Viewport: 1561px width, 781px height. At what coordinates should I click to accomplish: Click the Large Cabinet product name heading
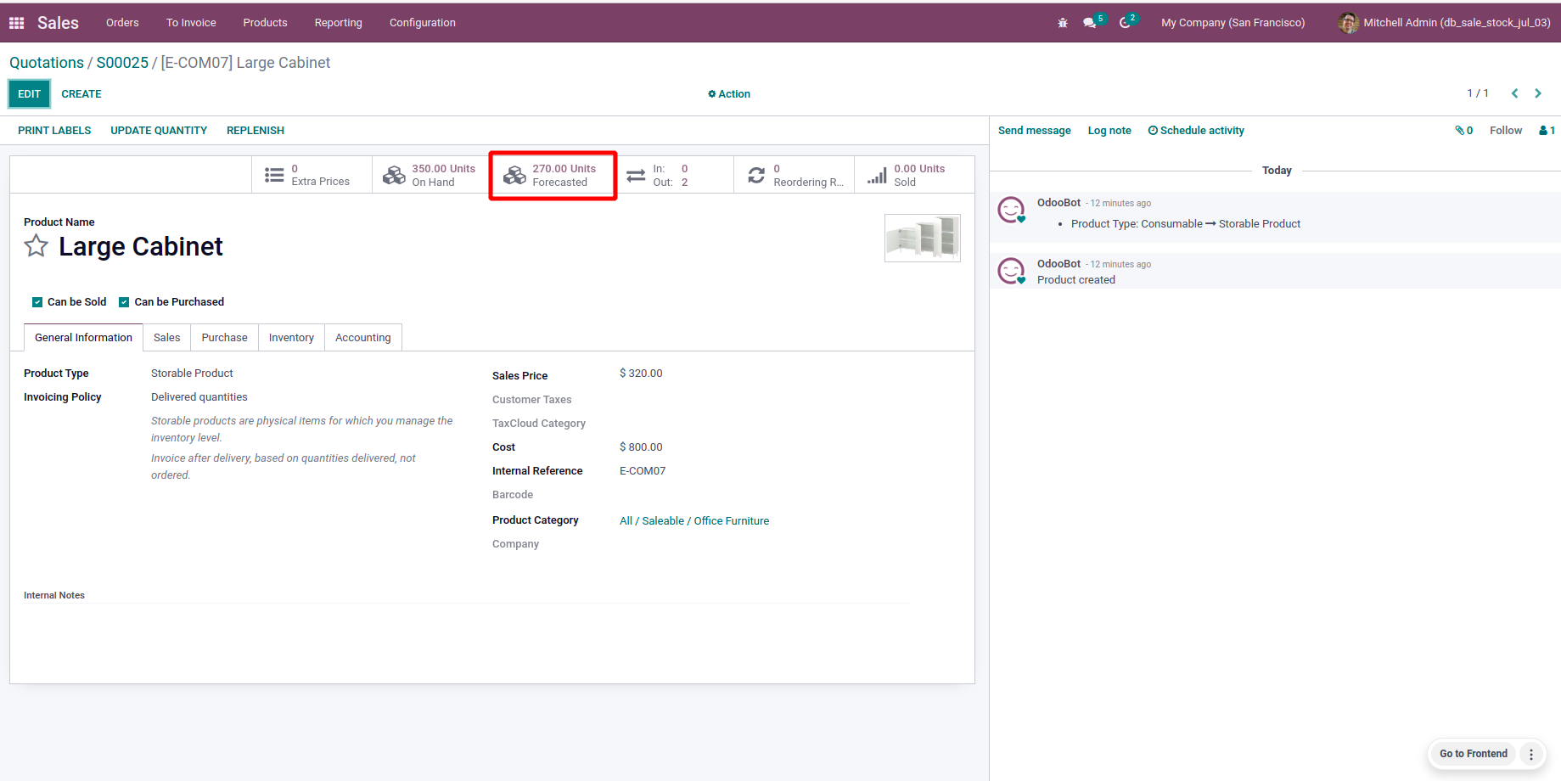pos(141,246)
